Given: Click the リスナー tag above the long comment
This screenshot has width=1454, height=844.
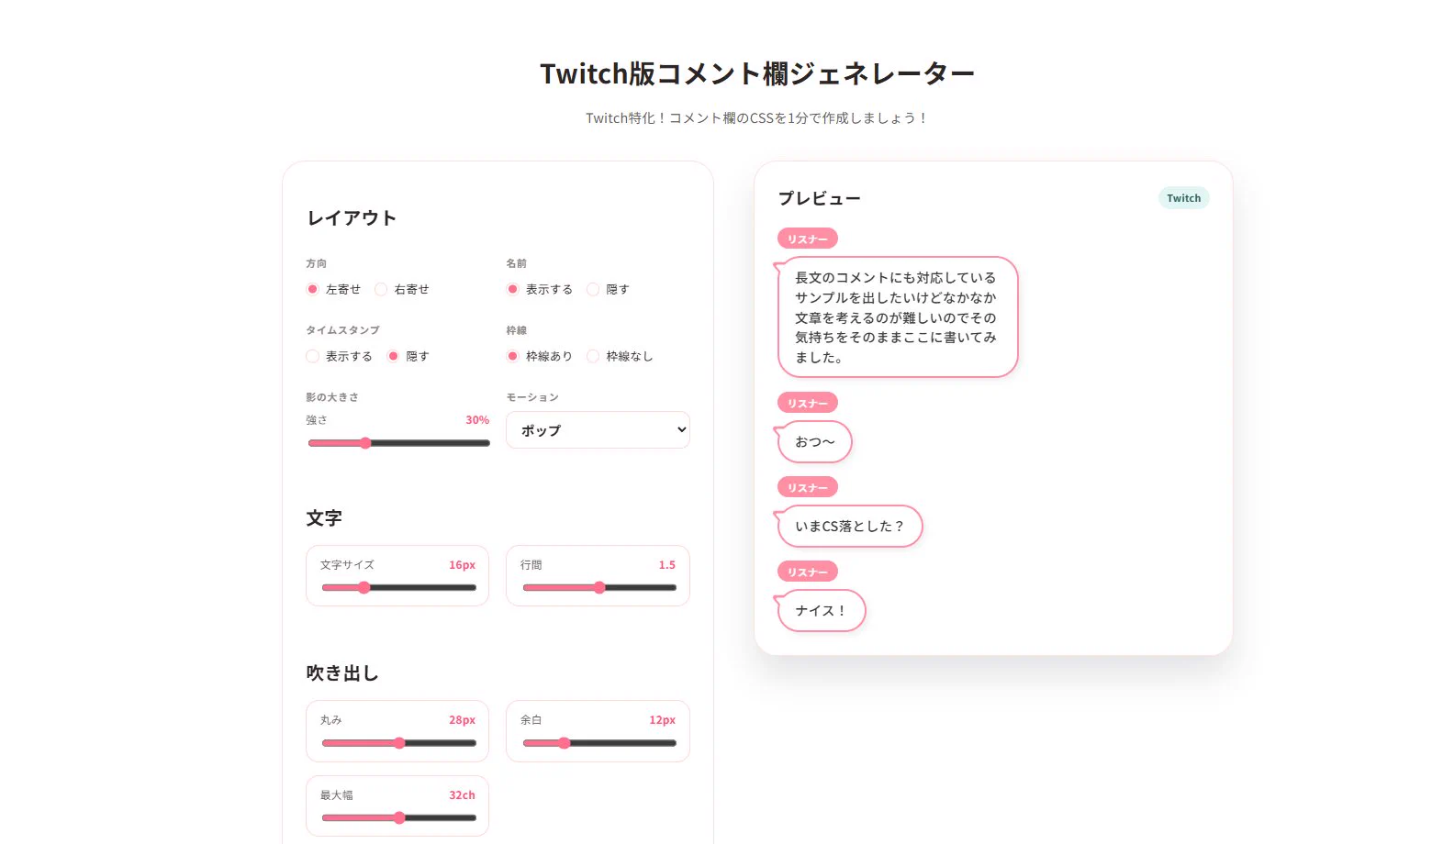Looking at the screenshot, I should [x=808, y=239].
